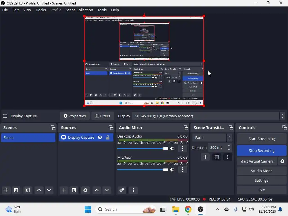Open advanced audio properties gears icon

click(122, 190)
